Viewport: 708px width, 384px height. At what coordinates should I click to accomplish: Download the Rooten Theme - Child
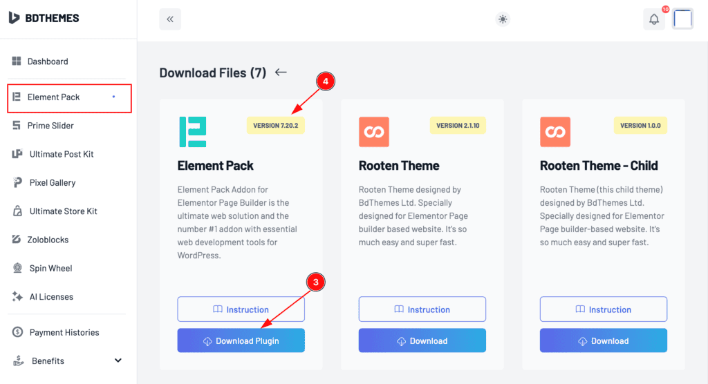603,340
